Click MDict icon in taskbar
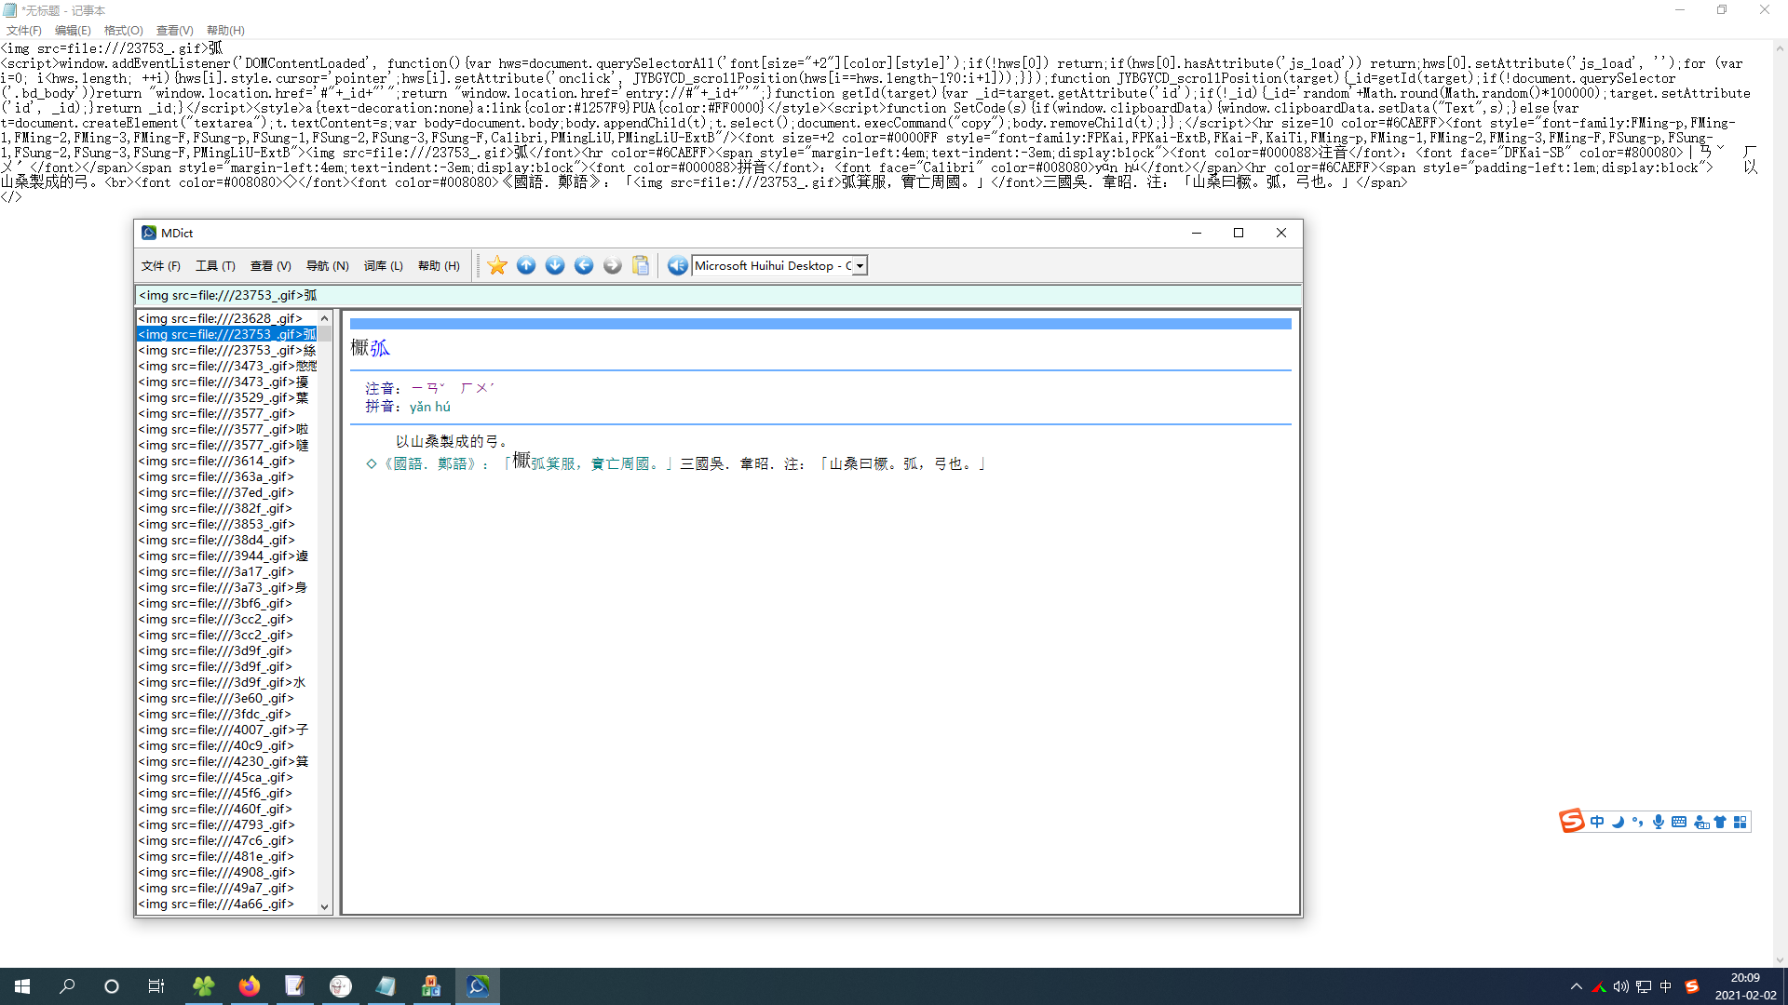The height and width of the screenshot is (1005, 1788). click(478, 986)
